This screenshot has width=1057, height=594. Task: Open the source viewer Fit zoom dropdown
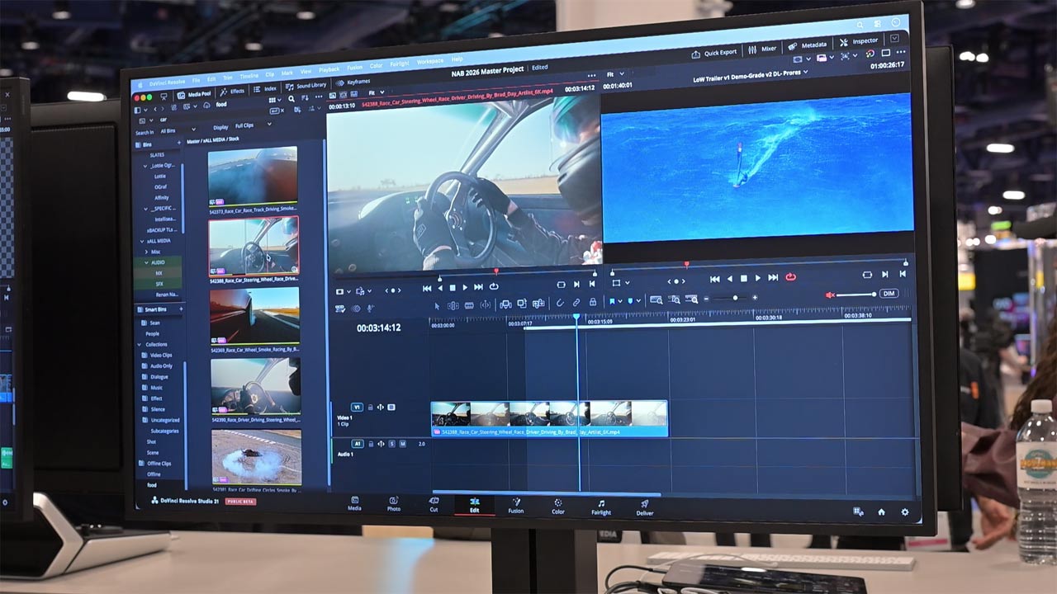376,92
